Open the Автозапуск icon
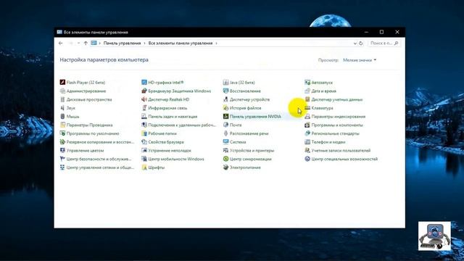Viewport: 464px width, 261px height. point(307,82)
